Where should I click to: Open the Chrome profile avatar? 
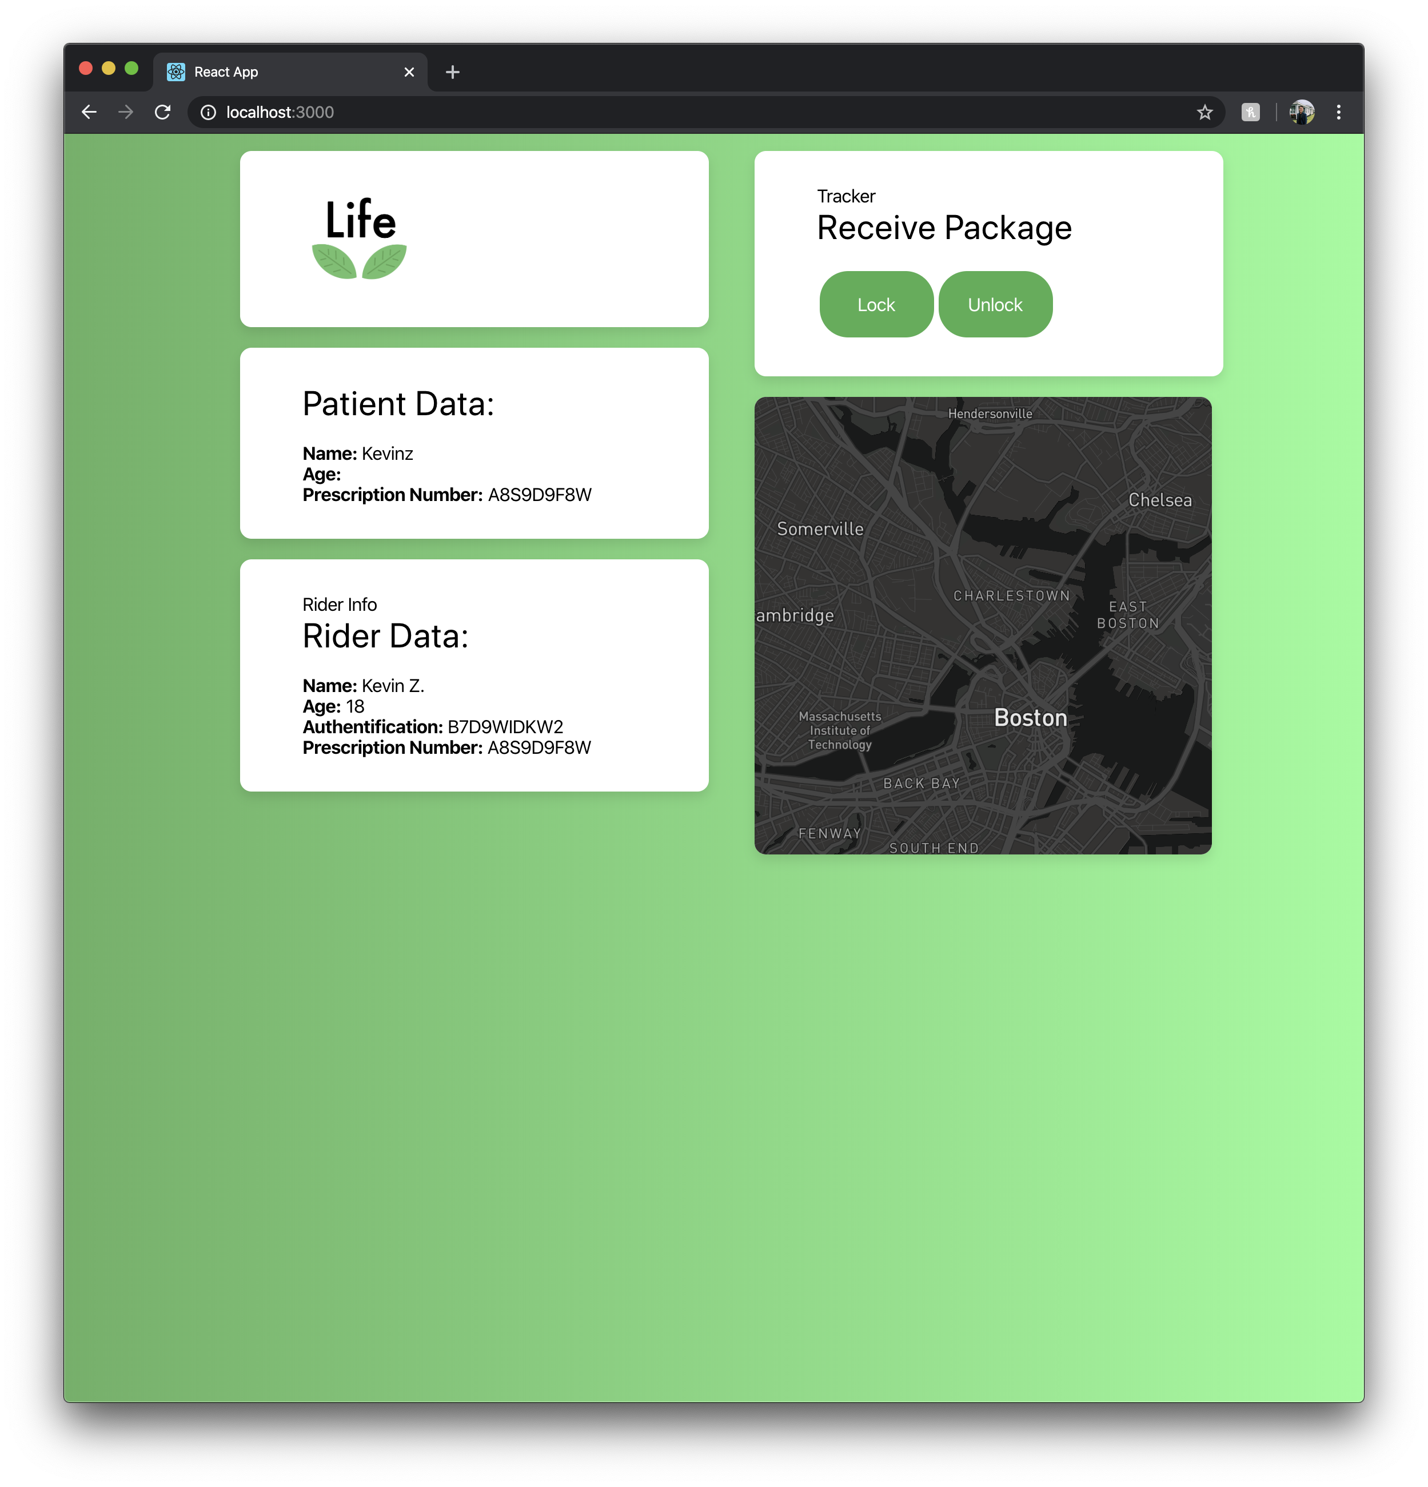[x=1301, y=112]
